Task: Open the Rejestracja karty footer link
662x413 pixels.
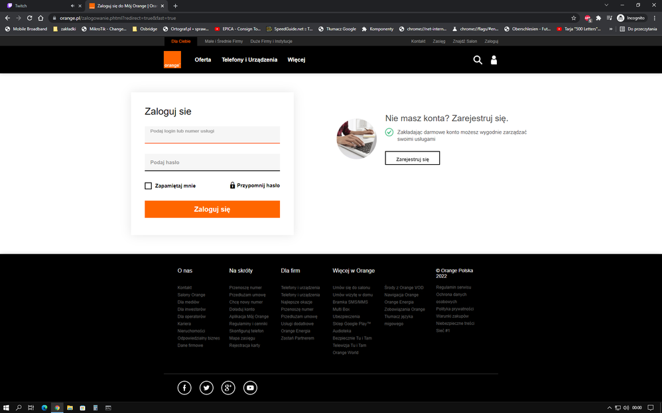Action: tap(245, 345)
